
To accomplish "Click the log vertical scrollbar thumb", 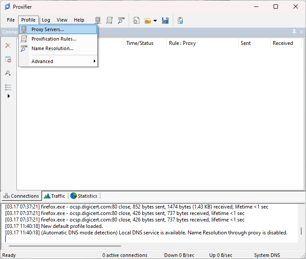I will tap(301, 231).
